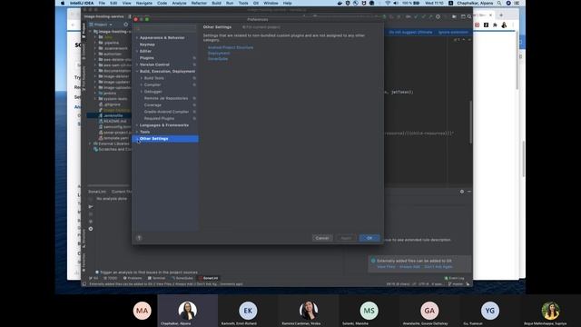Click the volume icon in menu bar

coord(396,3)
